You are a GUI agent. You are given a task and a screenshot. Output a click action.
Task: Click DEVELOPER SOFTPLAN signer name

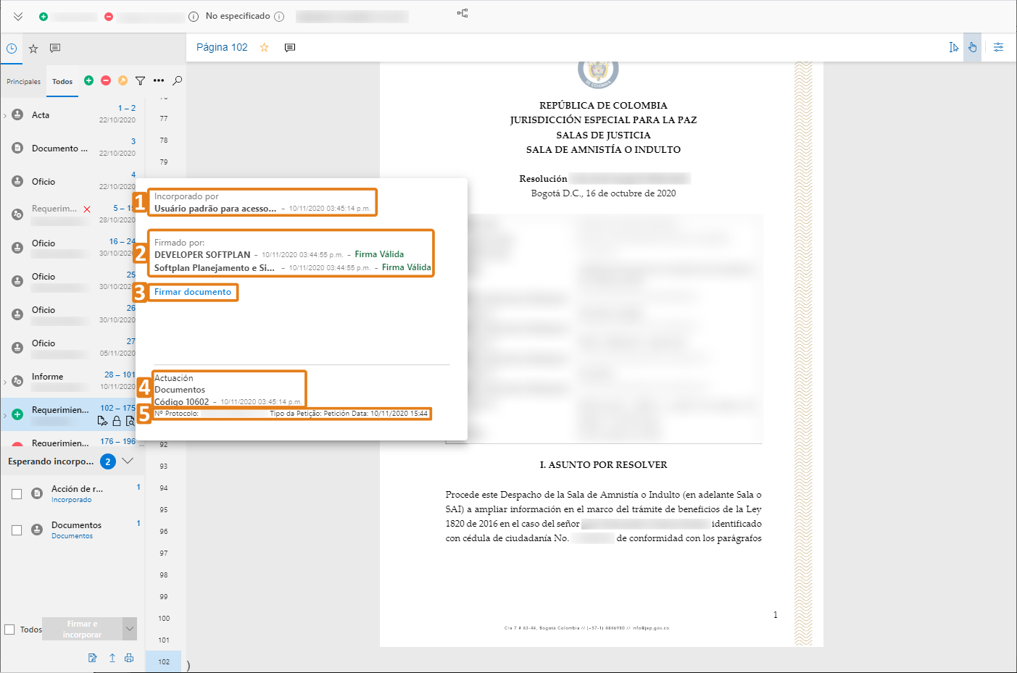(202, 255)
